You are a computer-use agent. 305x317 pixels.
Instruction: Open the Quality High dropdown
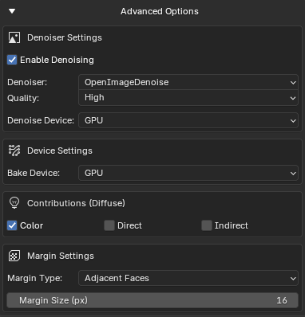click(188, 98)
